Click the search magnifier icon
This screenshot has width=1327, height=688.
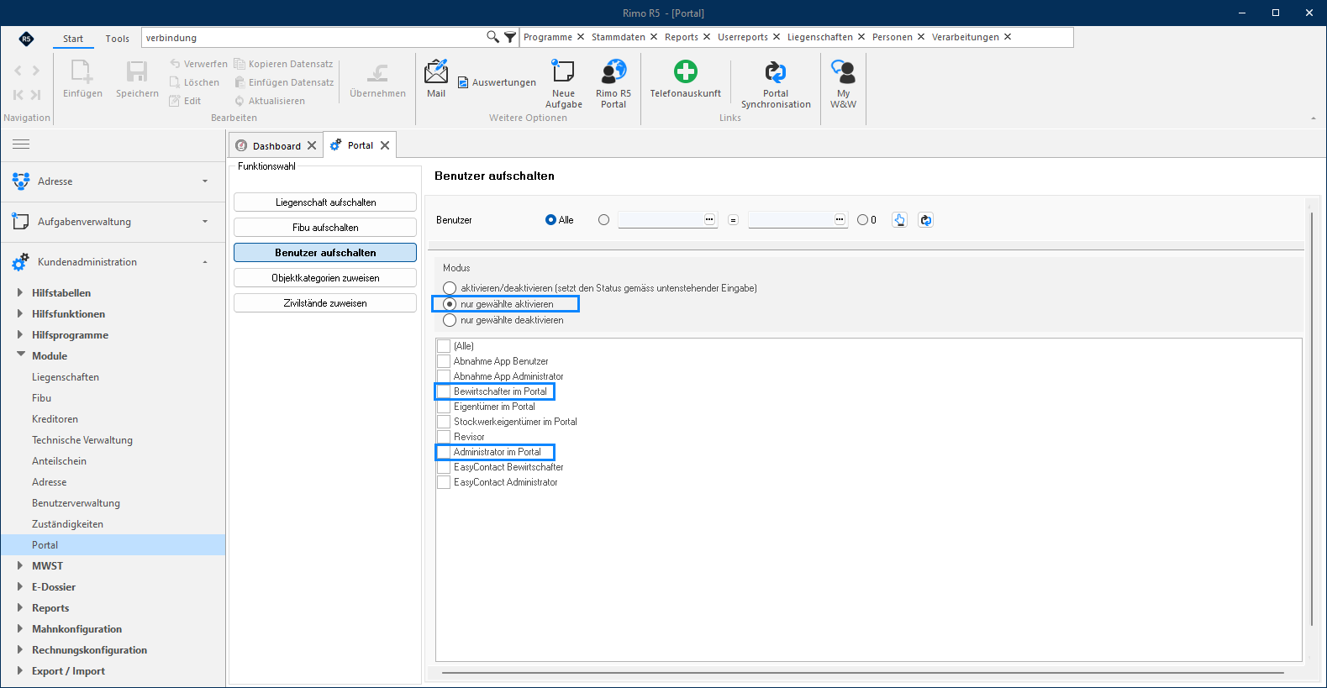point(492,37)
